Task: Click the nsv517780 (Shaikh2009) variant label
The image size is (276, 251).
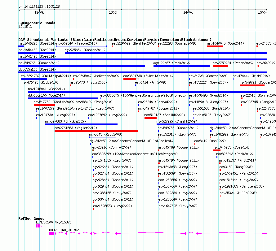Action: coord(54,102)
